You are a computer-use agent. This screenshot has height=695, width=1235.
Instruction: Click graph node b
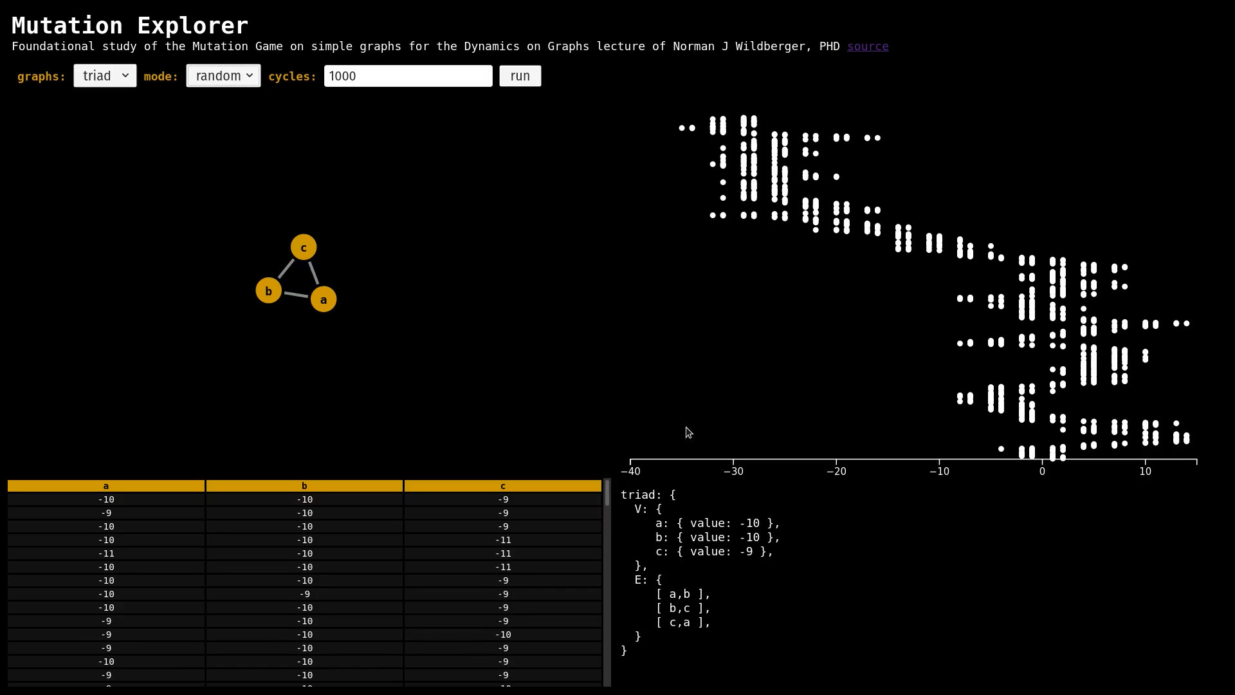pyautogui.click(x=268, y=291)
